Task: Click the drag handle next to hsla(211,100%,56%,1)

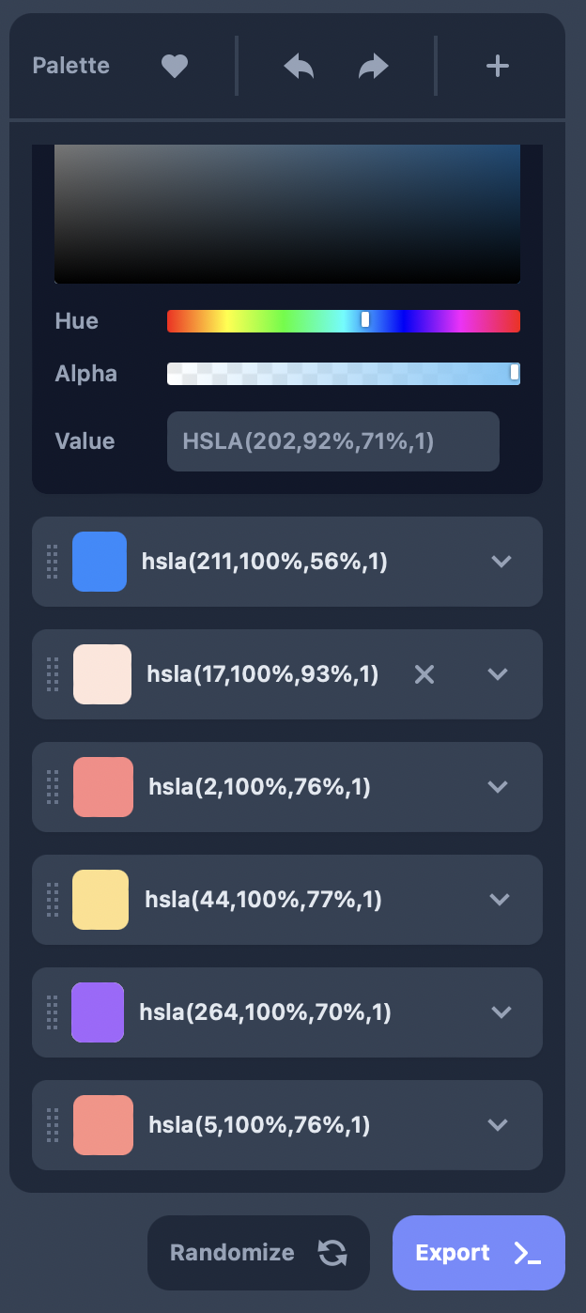Action: pos(53,562)
